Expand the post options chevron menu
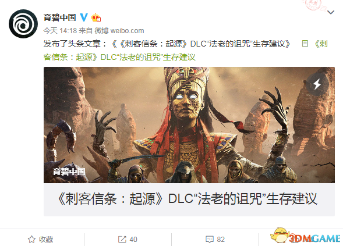The width and height of the screenshot is (343, 246). point(331,12)
